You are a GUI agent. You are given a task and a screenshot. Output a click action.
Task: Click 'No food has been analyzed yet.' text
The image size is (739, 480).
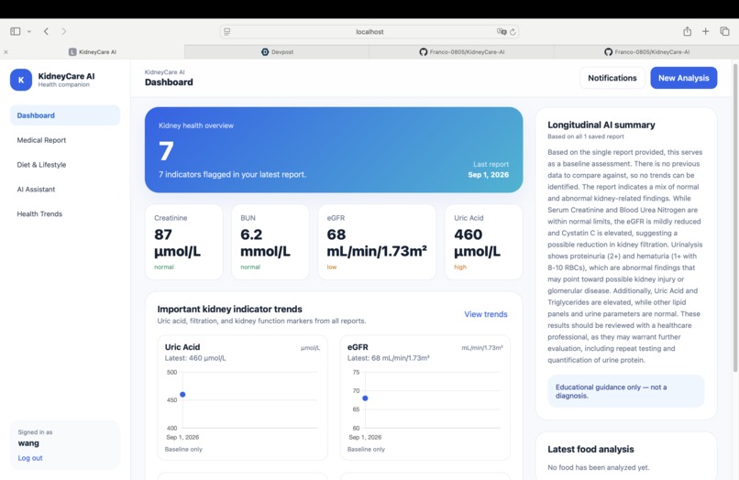(x=599, y=468)
